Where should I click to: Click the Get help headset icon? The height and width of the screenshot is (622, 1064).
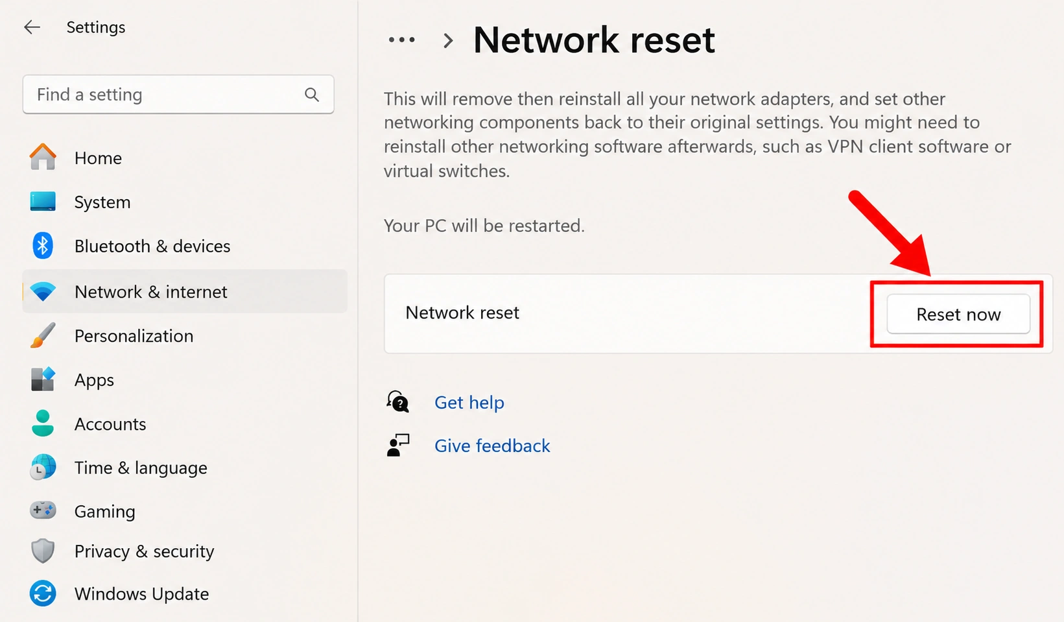click(x=398, y=401)
